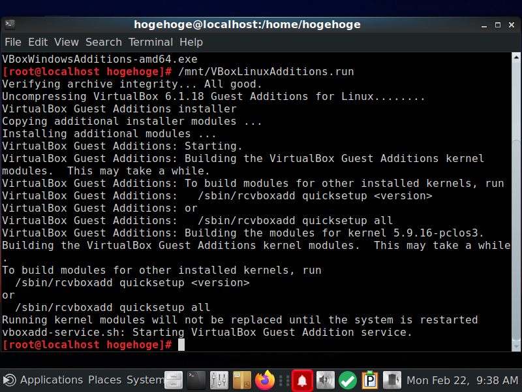Click 'Installing additional modules' line
This screenshot has height=392, width=522.
pos(109,134)
